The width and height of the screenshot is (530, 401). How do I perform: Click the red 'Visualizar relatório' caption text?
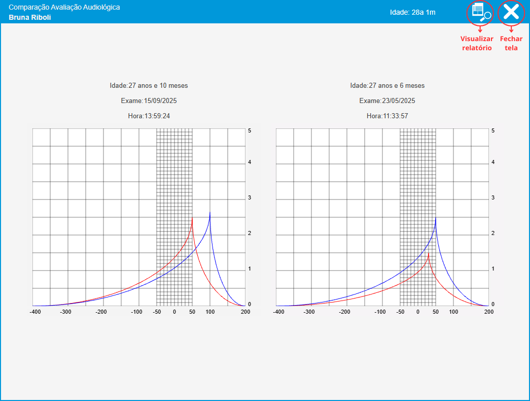pos(476,43)
